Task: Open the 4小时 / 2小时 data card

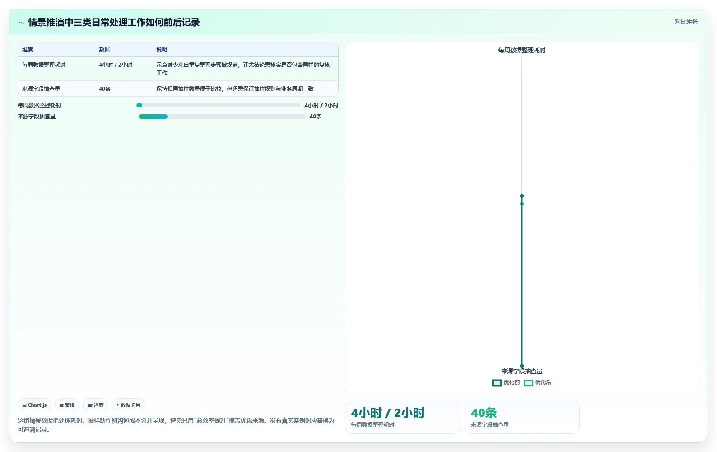Action: coord(402,417)
